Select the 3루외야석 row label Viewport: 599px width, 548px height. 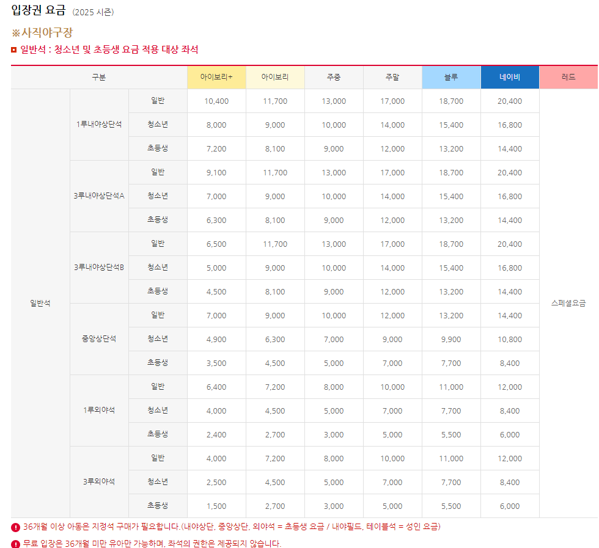pyautogui.click(x=99, y=481)
